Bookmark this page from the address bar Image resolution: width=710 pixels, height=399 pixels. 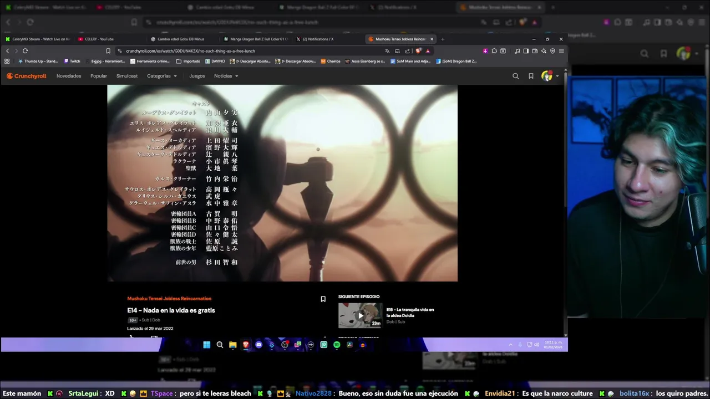click(x=108, y=50)
